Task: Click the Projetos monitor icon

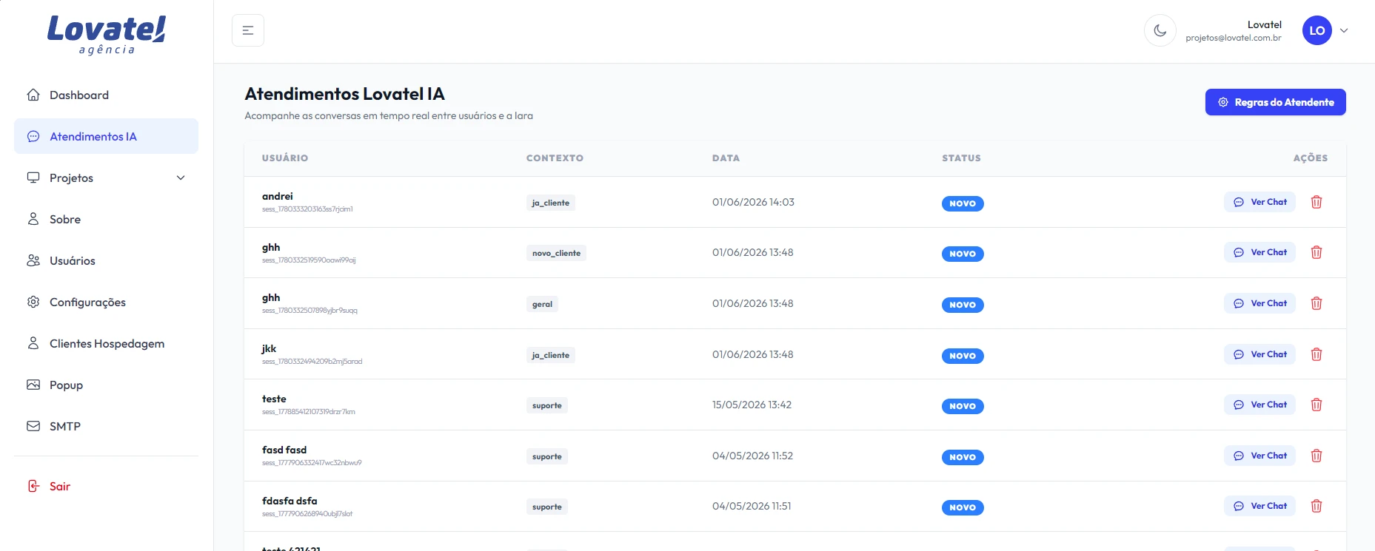Action: pos(33,178)
